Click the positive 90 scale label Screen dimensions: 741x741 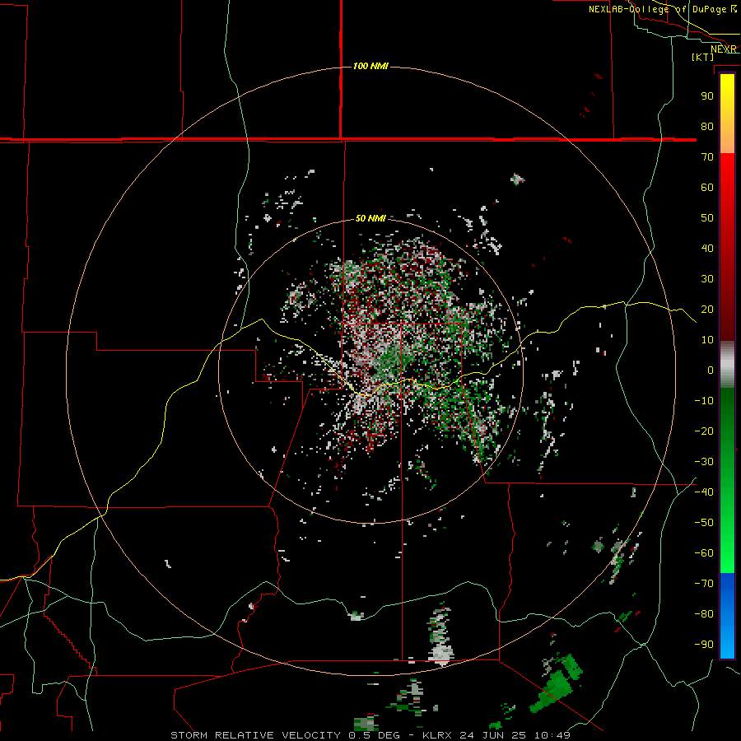click(x=707, y=96)
